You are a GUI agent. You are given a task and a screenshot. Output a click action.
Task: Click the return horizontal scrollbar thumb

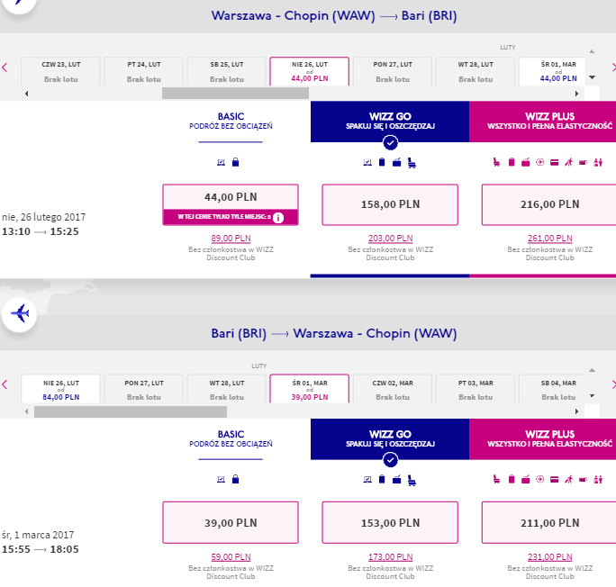131,411
